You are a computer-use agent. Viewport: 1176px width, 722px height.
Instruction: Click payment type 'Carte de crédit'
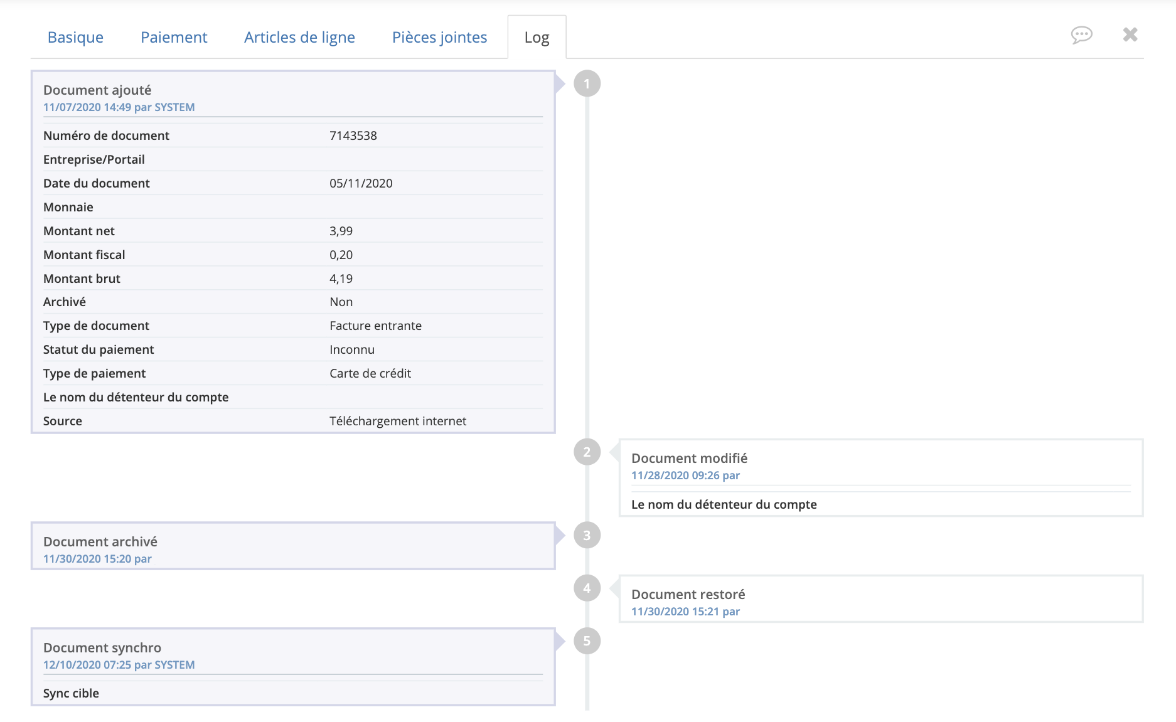coord(370,373)
